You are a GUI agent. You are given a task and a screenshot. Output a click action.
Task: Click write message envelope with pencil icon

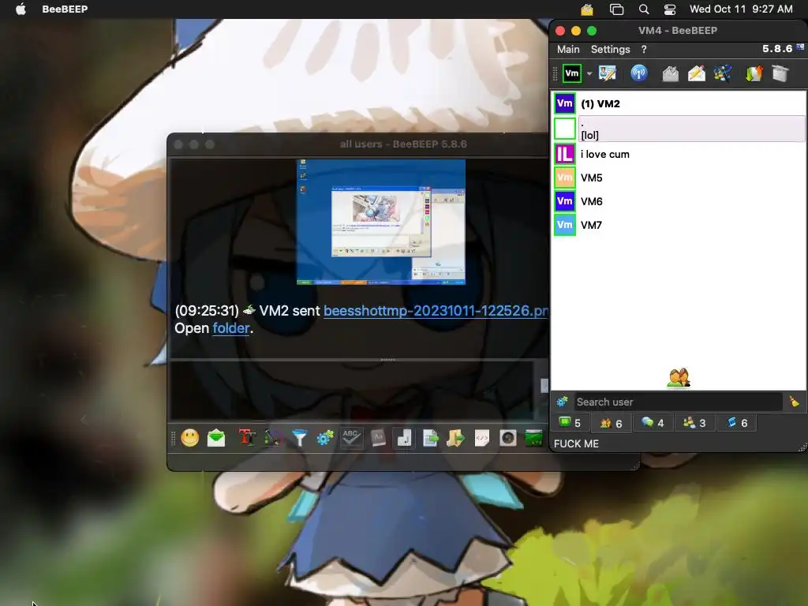[x=696, y=73]
